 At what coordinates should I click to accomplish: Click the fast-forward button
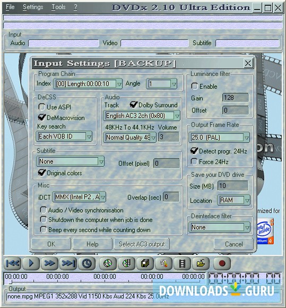click(49, 263)
